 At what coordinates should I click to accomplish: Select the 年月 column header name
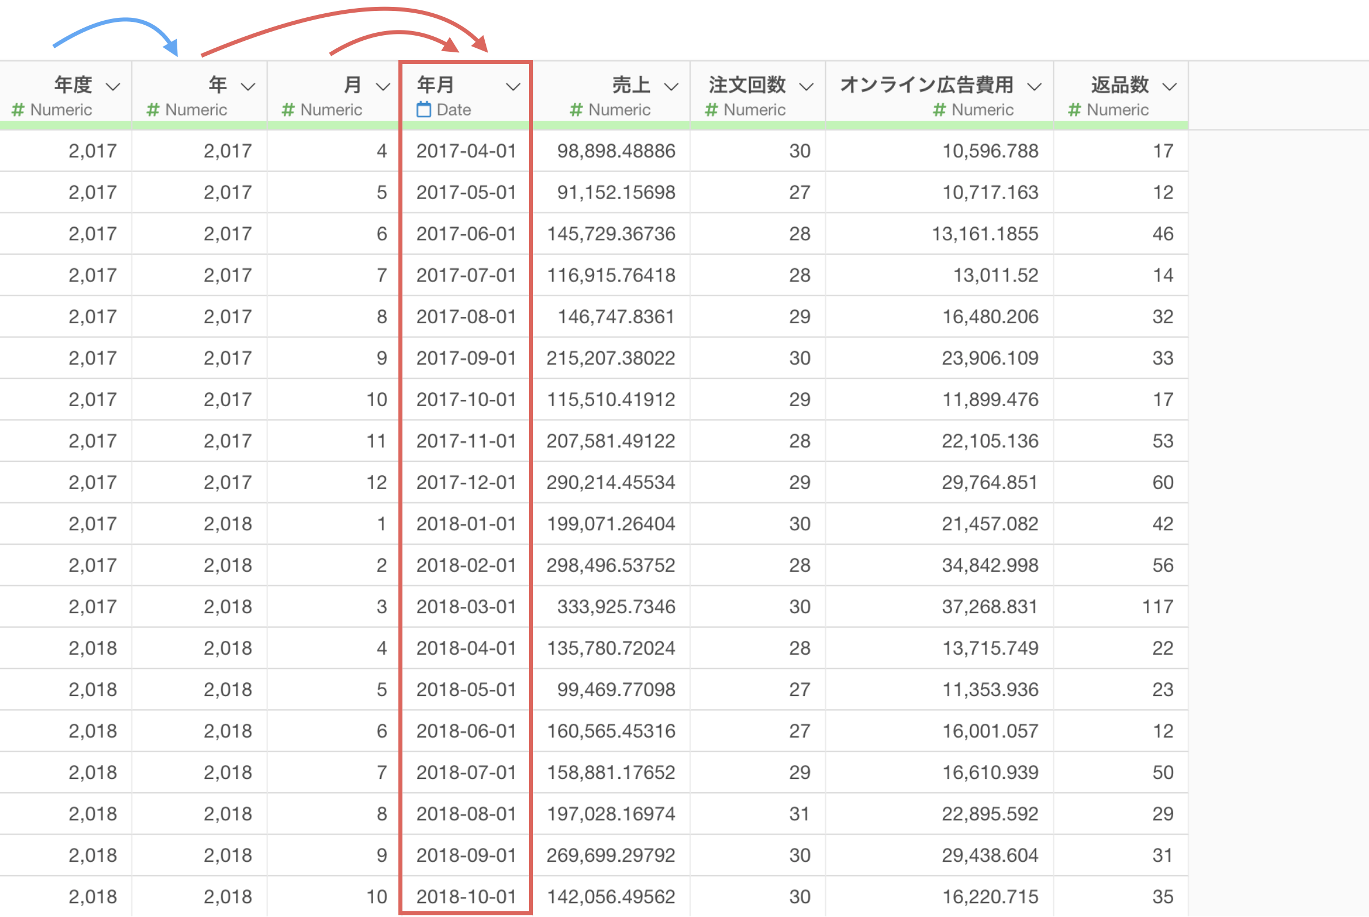435,85
